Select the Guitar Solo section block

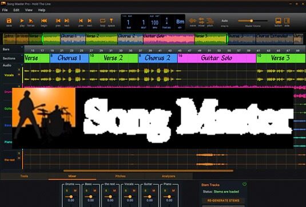pos(217,58)
